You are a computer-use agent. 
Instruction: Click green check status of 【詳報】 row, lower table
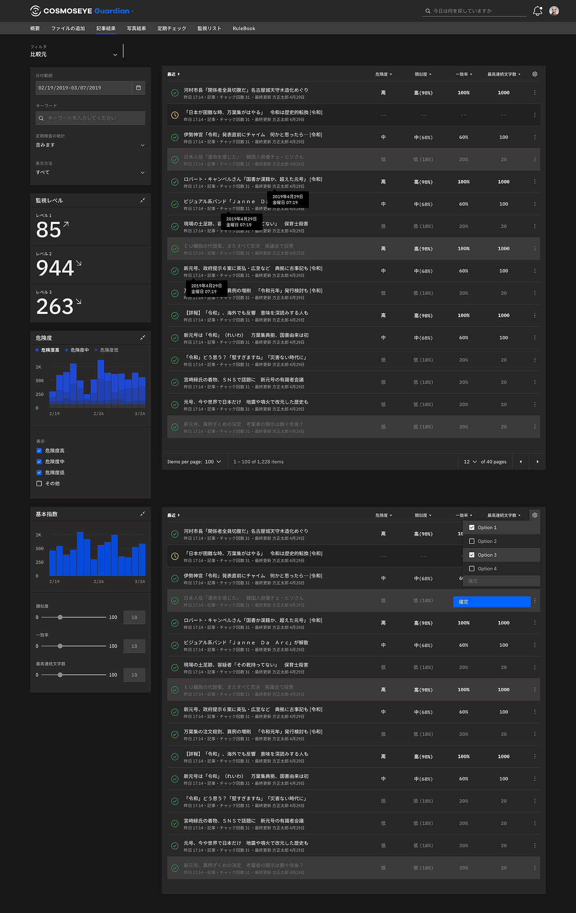pyautogui.click(x=175, y=756)
